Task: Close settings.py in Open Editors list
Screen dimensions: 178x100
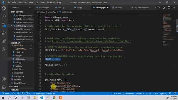Action: (12, 26)
